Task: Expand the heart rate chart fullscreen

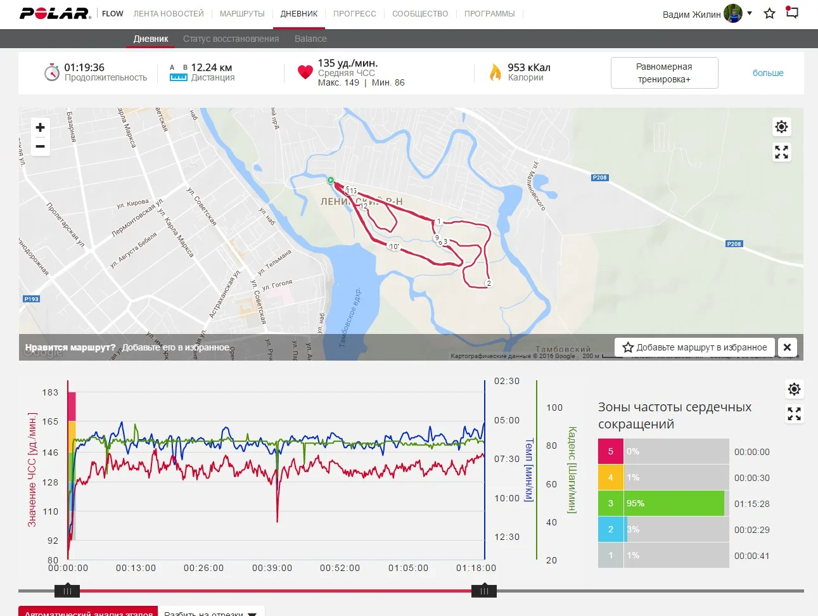Action: tap(794, 414)
